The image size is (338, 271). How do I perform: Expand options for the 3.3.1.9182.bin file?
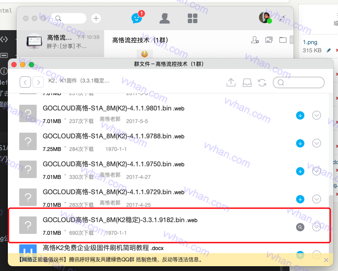(317, 227)
